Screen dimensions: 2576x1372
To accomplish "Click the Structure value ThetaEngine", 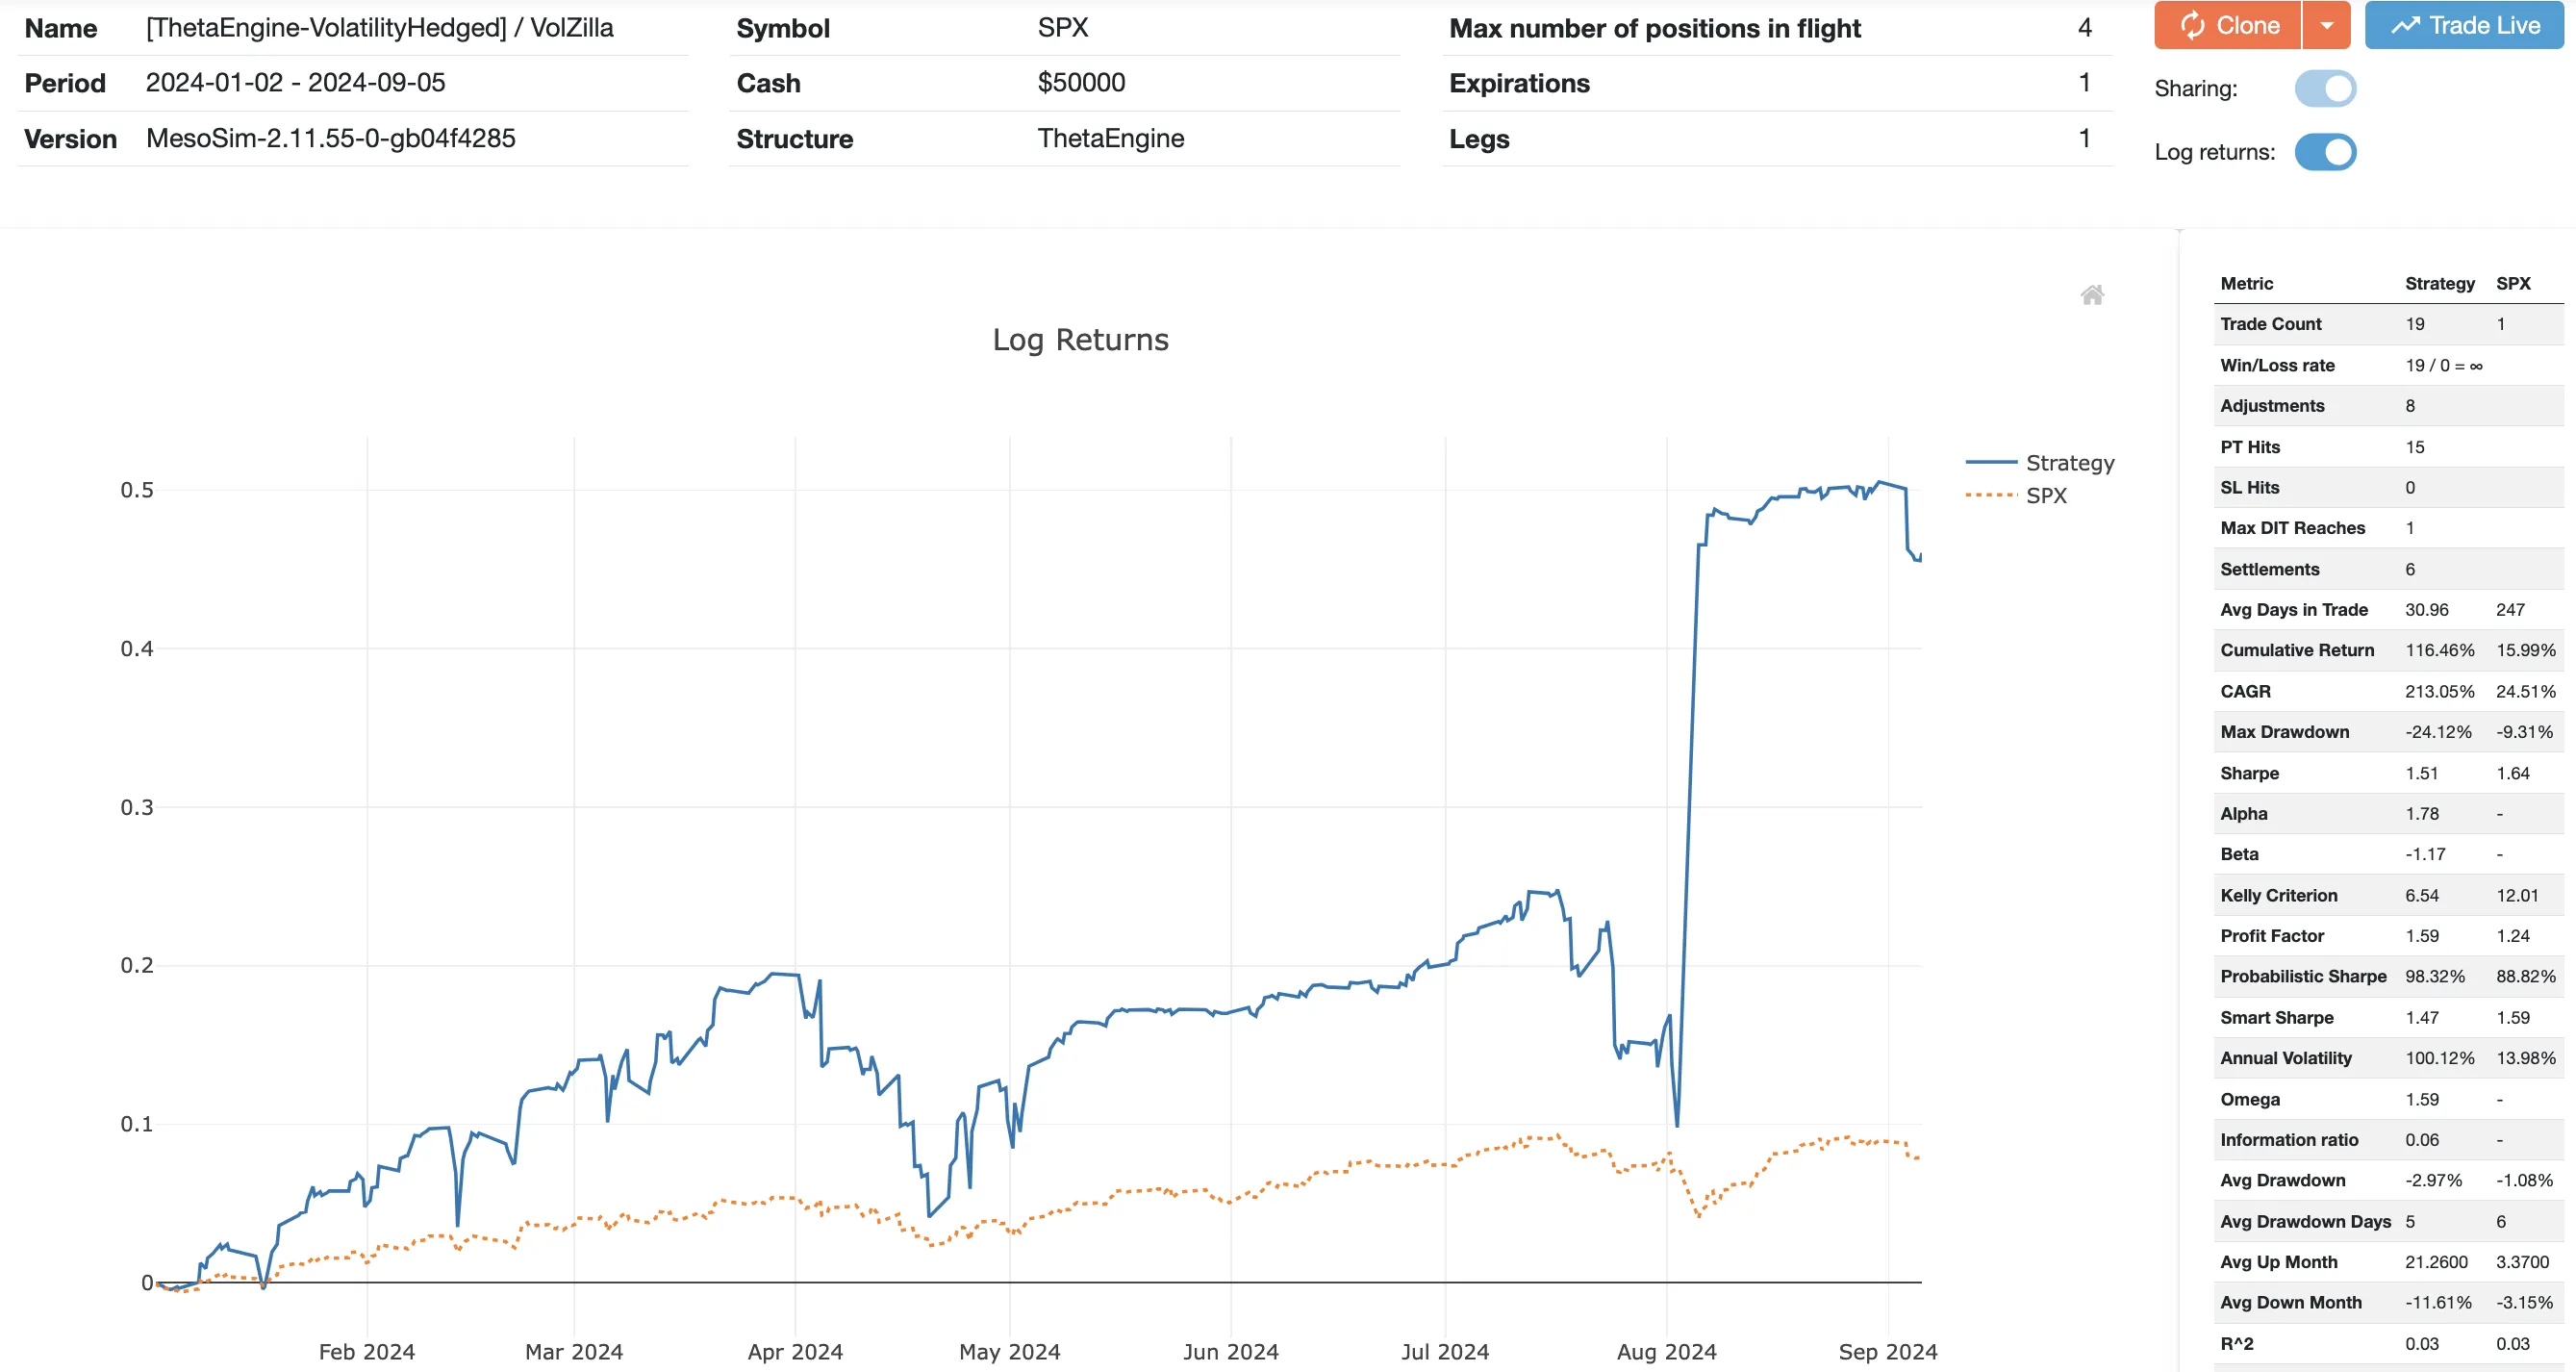I will 1111,139.
